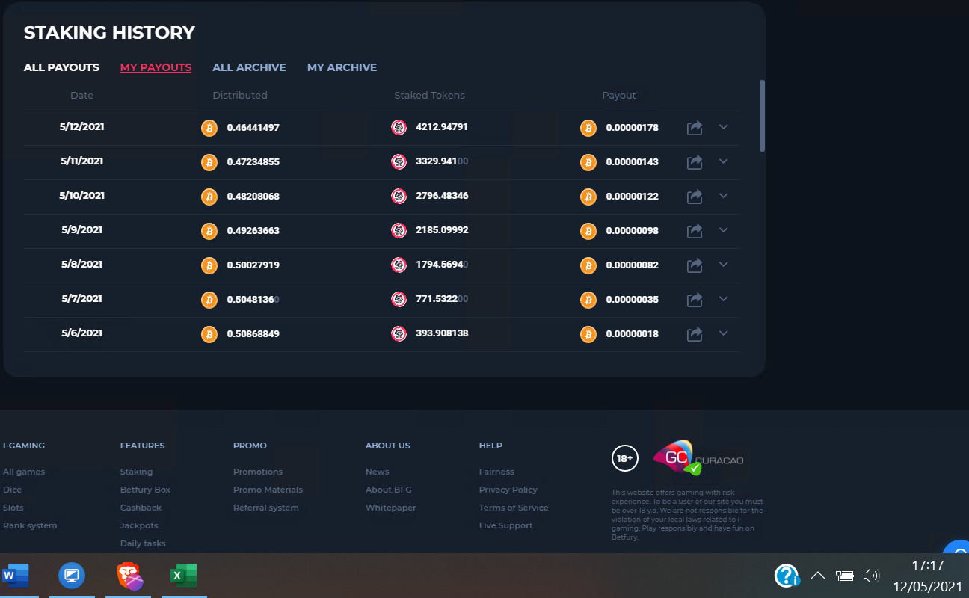
Task: Click the BFG token icon beside 393.908138
Action: point(399,333)
